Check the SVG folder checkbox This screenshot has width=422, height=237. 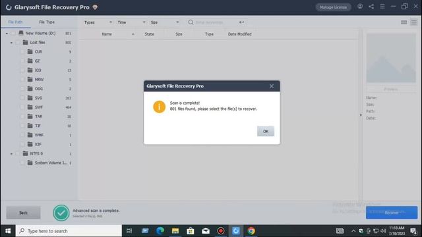(22, 98)
